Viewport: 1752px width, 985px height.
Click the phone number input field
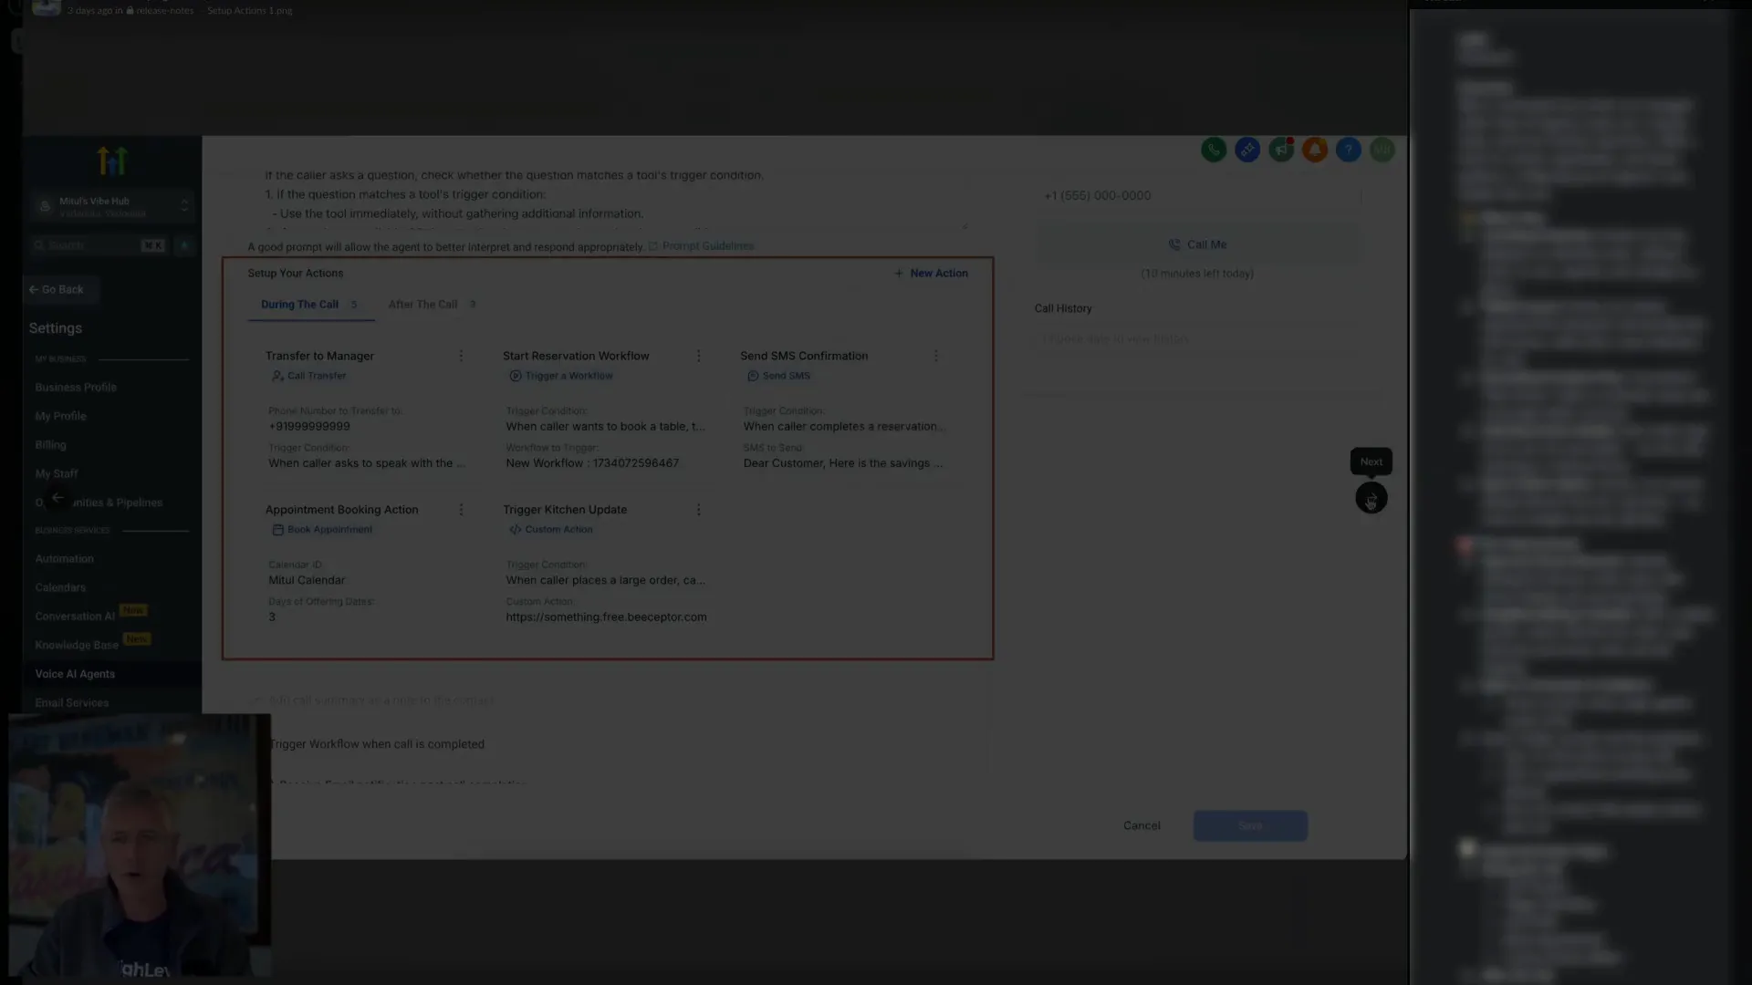pos(1198,196)
